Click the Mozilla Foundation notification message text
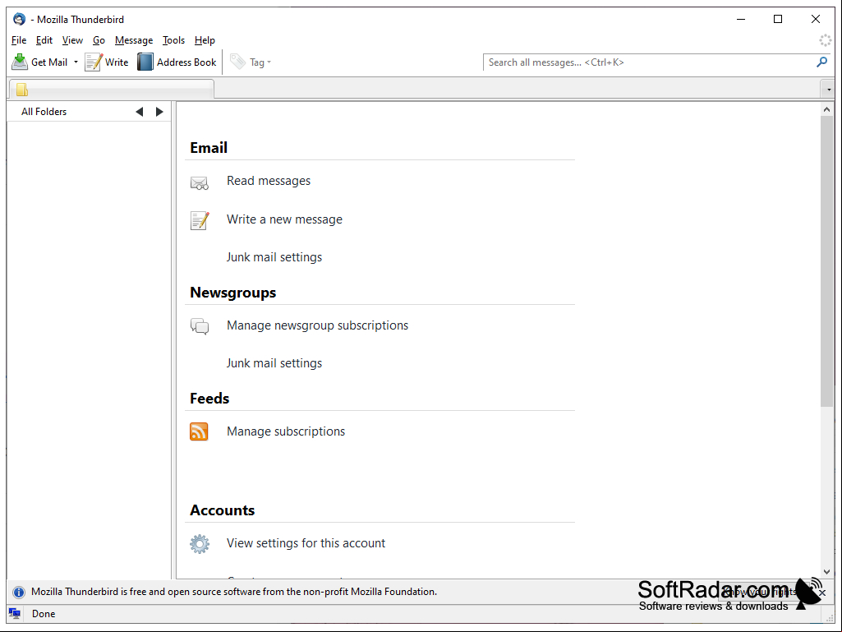Viewport: 842px width, 632px height. 234,592
